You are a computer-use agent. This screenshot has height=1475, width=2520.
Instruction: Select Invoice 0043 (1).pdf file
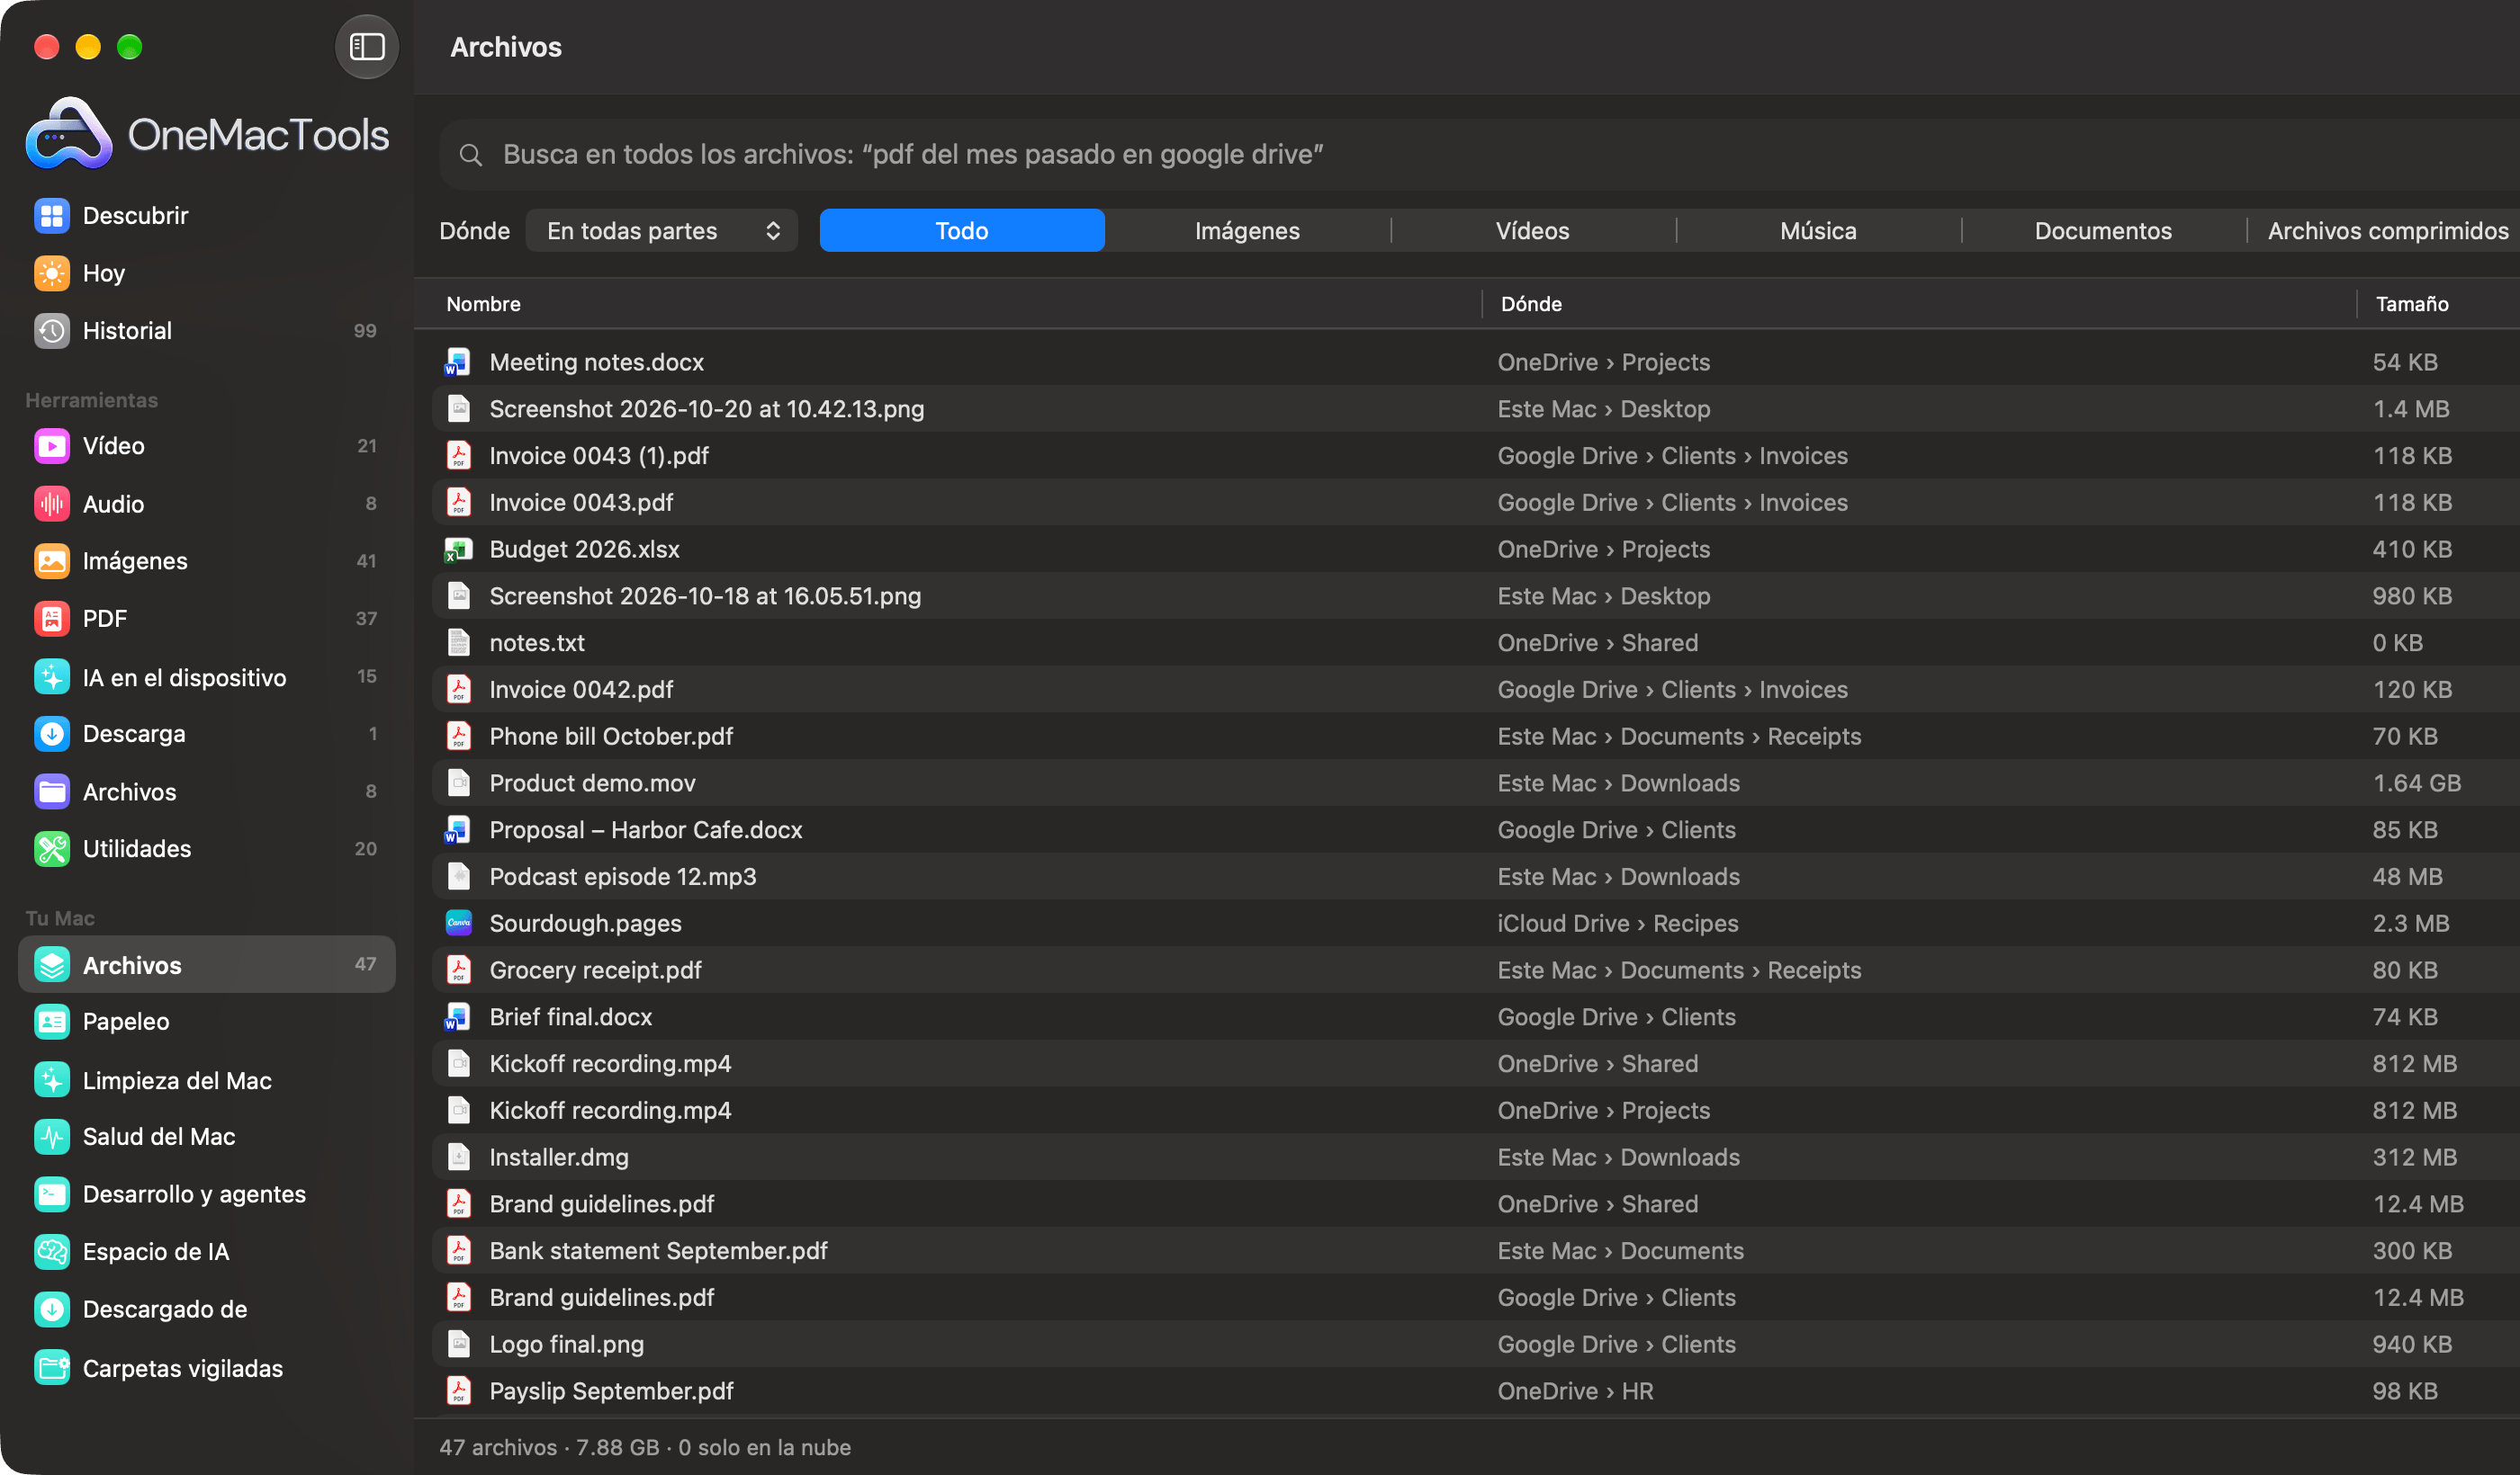click(x=1476, y=456)
